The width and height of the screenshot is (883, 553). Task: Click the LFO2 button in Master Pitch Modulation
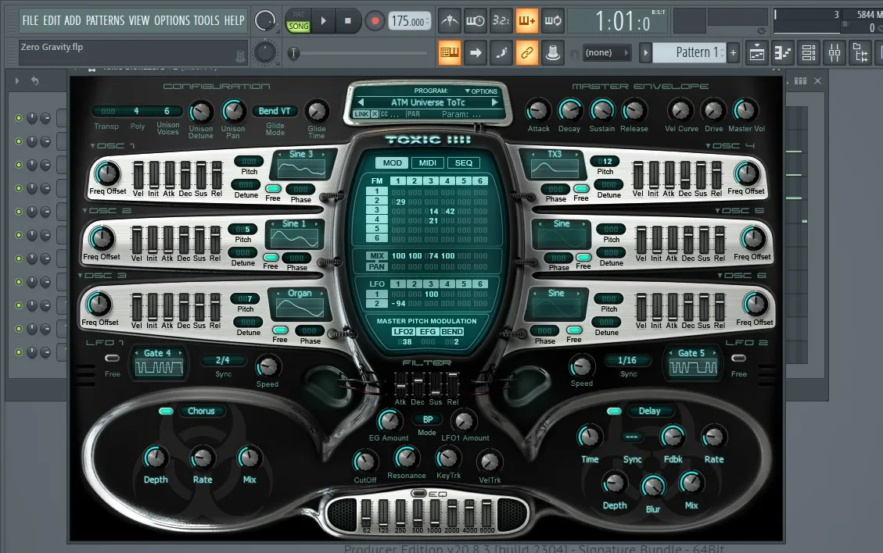[404, 332]
